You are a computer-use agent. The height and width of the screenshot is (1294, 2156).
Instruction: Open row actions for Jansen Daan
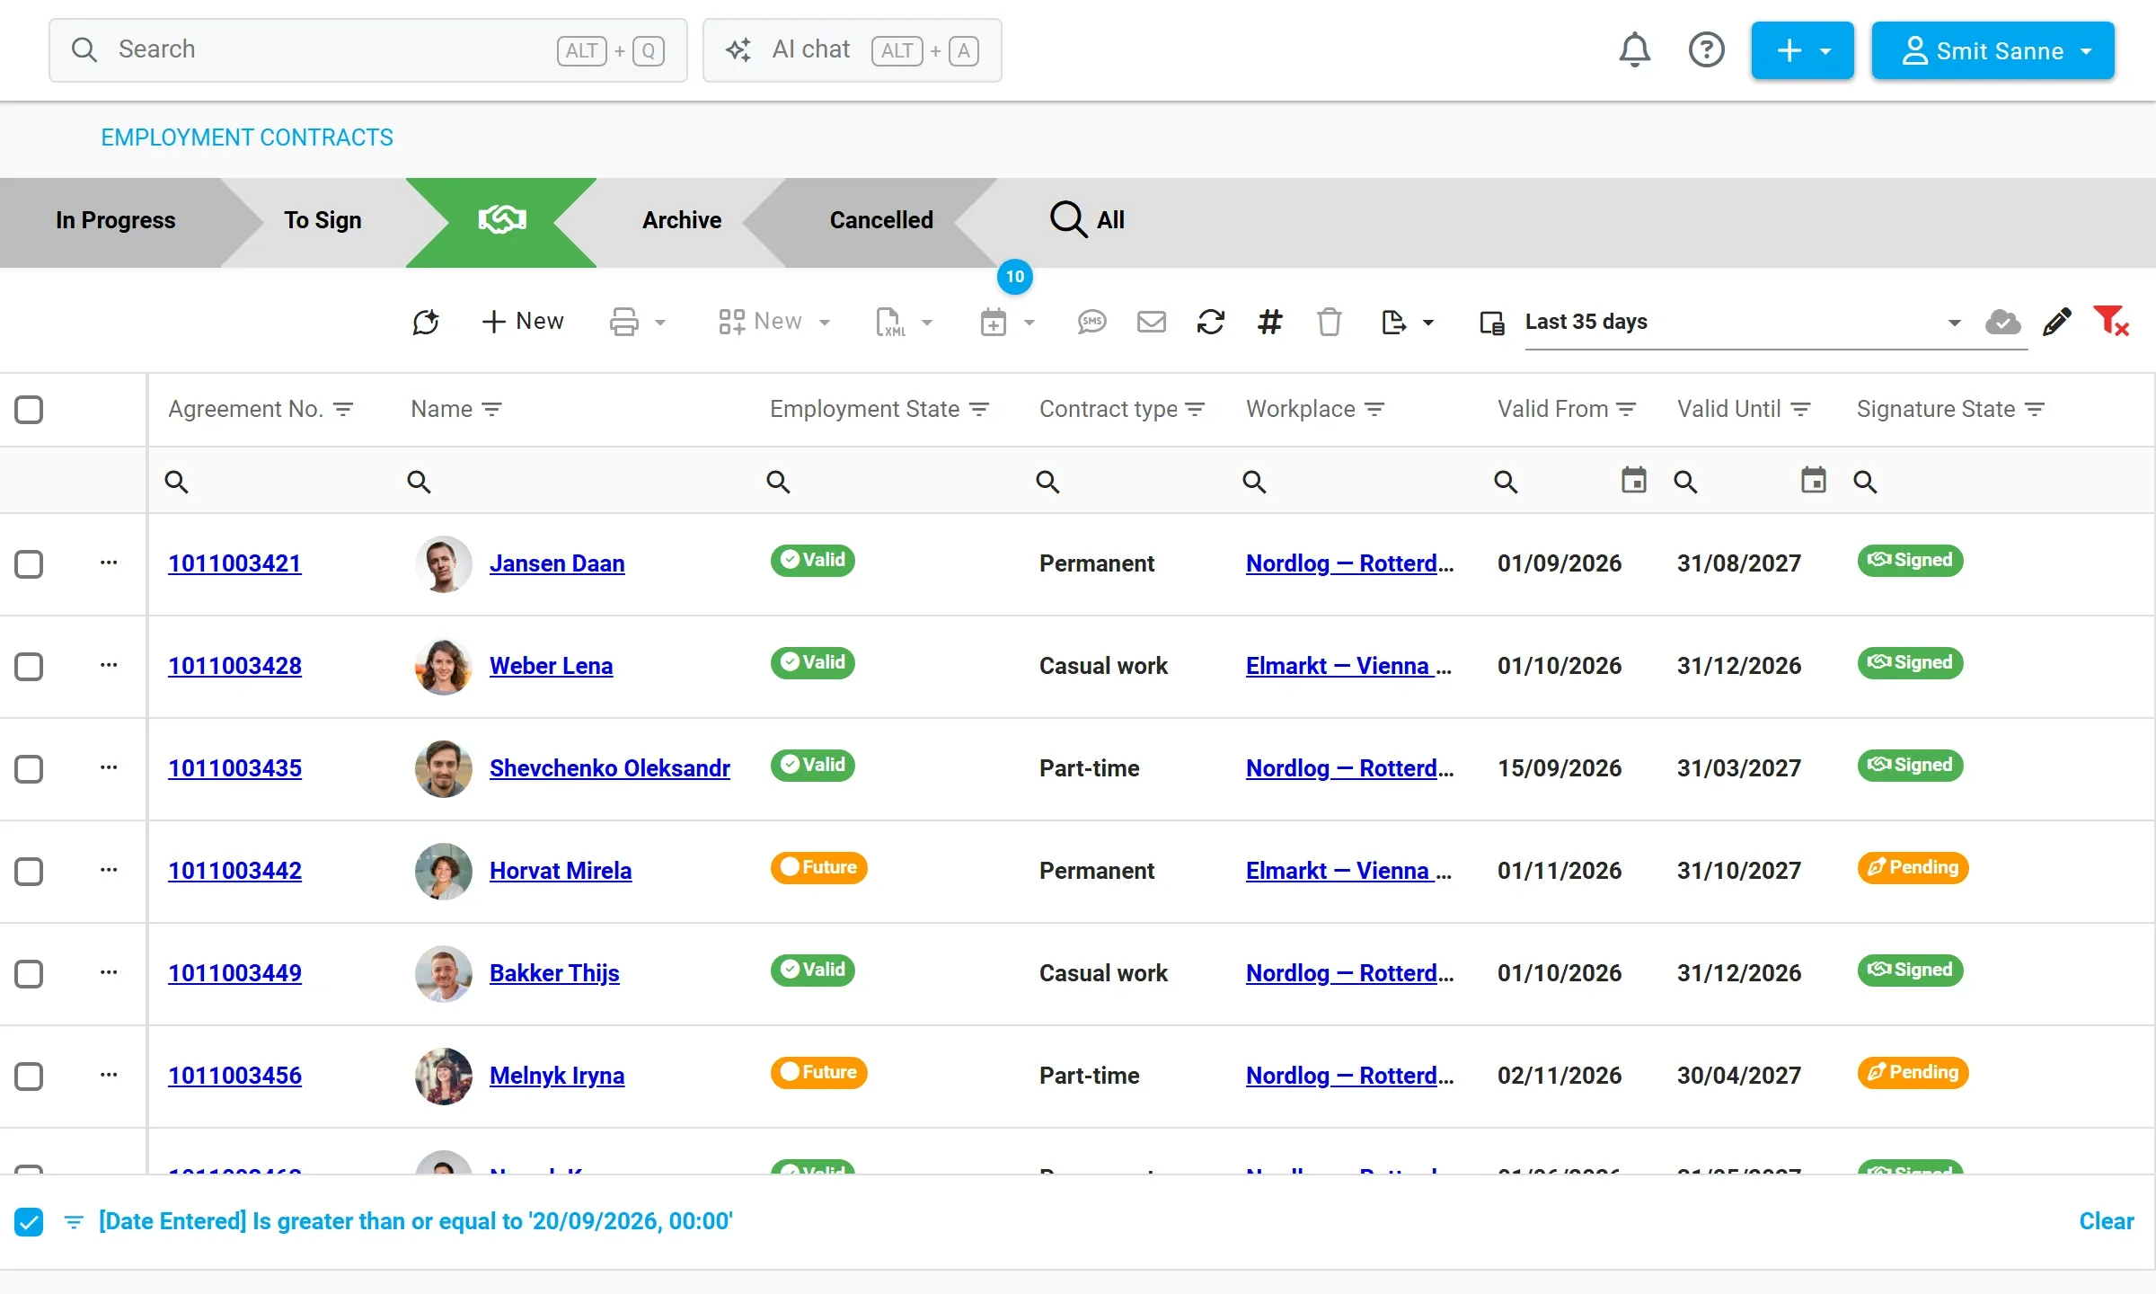point(109,563)
